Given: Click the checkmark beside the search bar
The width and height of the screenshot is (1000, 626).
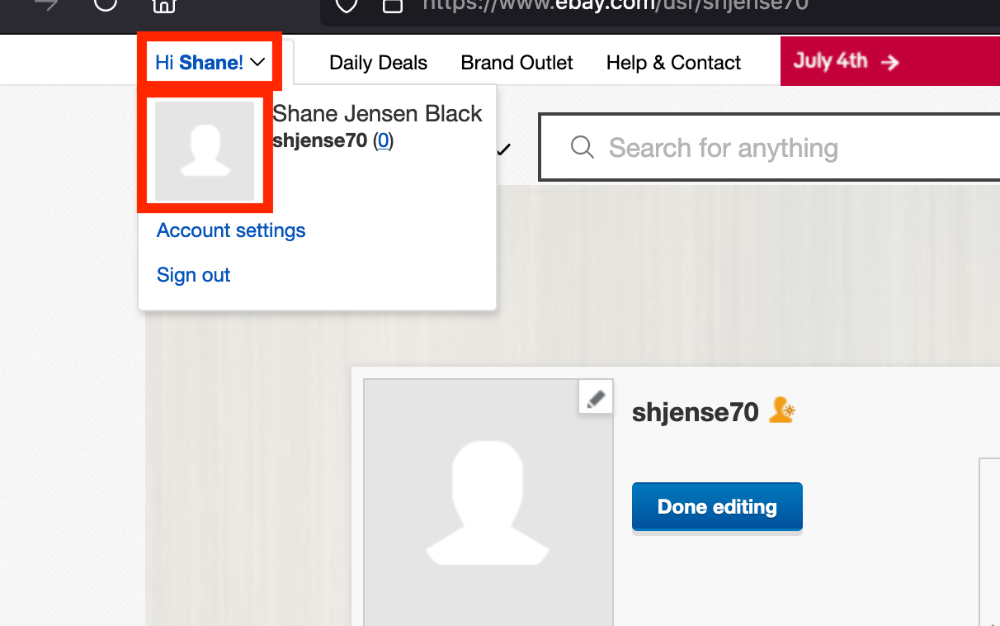Looking at the screenshot, I should pyautogui.click(x=505, y=149).
